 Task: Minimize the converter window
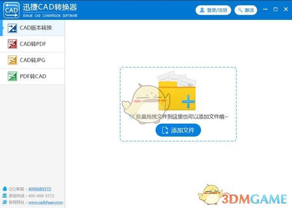[x=265, y=9]
